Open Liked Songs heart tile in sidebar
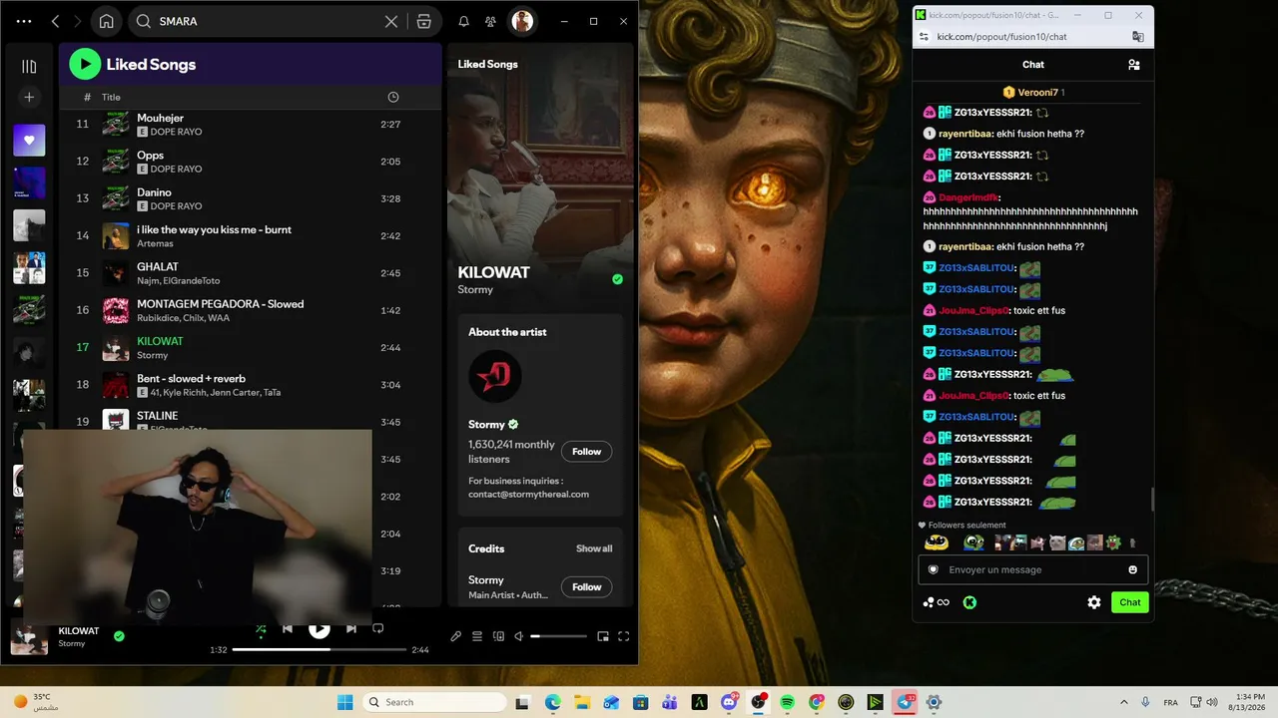 pyautogui.click(x=29, y=141)
